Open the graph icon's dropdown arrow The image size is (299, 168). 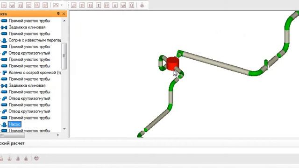(x=62, y=5)
